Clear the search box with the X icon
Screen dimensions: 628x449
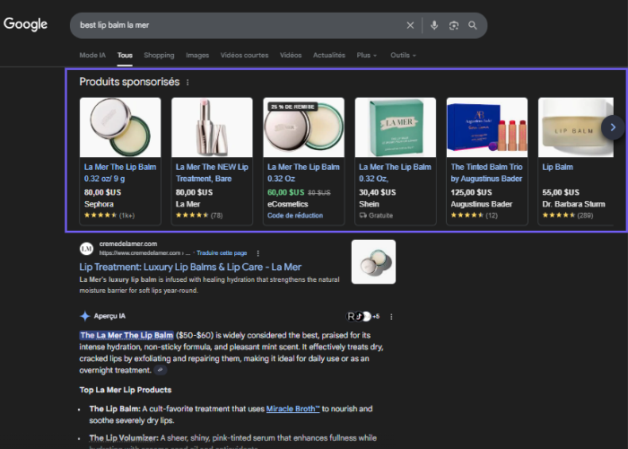[x=410, y=25]
